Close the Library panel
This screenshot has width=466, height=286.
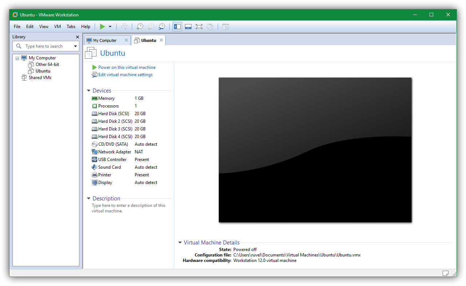(77, 37)
